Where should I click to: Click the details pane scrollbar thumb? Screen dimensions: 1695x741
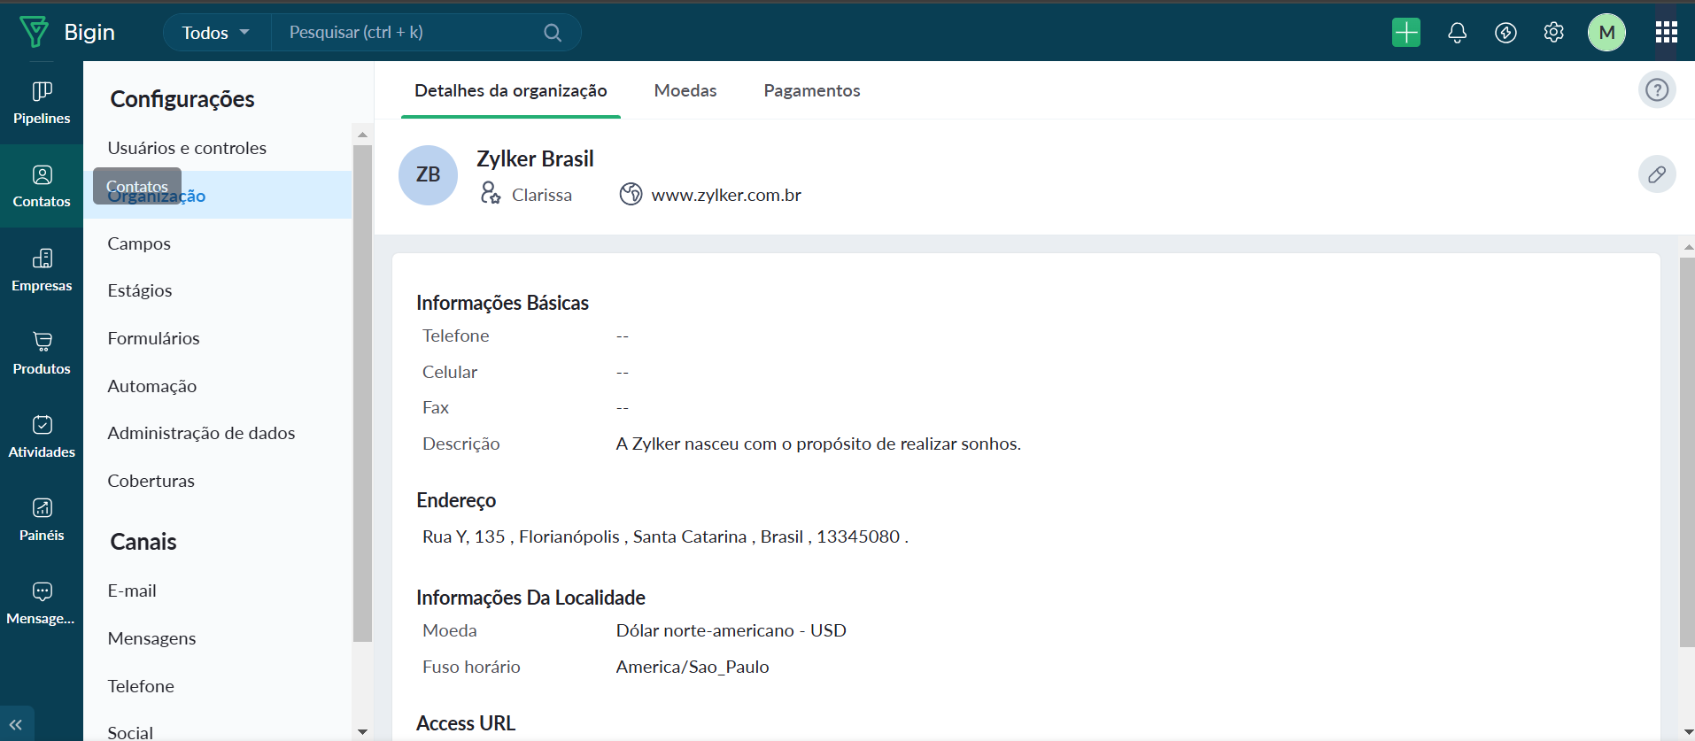[x=1687, y=452]
